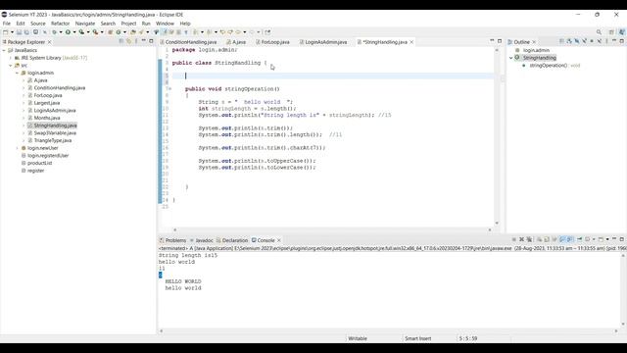This screenshot has height=353, width=627.
Task: Switch to the ConditionHandling.java editor tab
Action: [x=188, y=42]
